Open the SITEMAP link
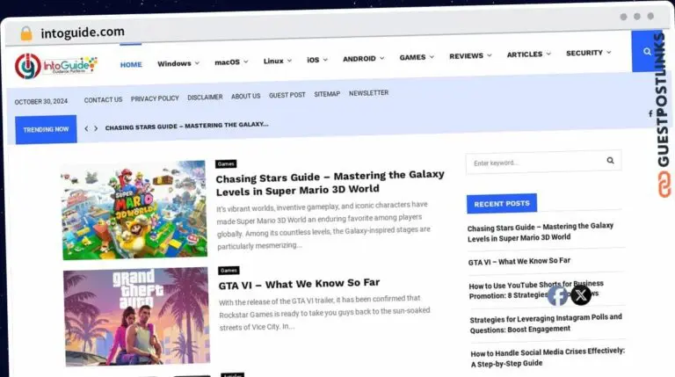This screenshot has width=675, height=377. [327, 94]
